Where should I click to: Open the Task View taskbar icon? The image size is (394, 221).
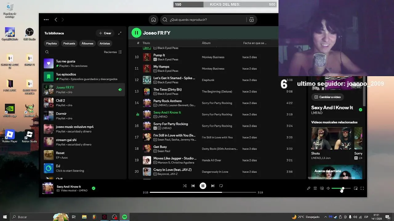click(74, 217)
